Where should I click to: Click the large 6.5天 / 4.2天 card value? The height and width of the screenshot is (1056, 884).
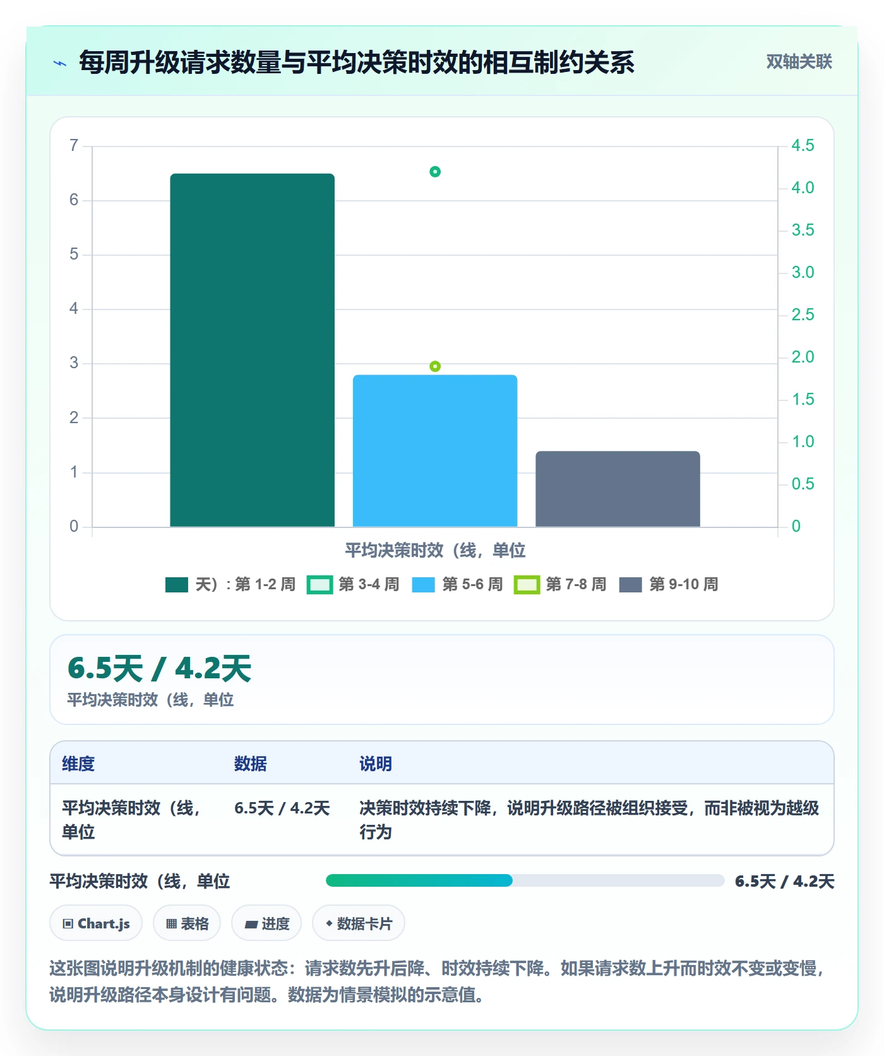[x=160, y=669]
